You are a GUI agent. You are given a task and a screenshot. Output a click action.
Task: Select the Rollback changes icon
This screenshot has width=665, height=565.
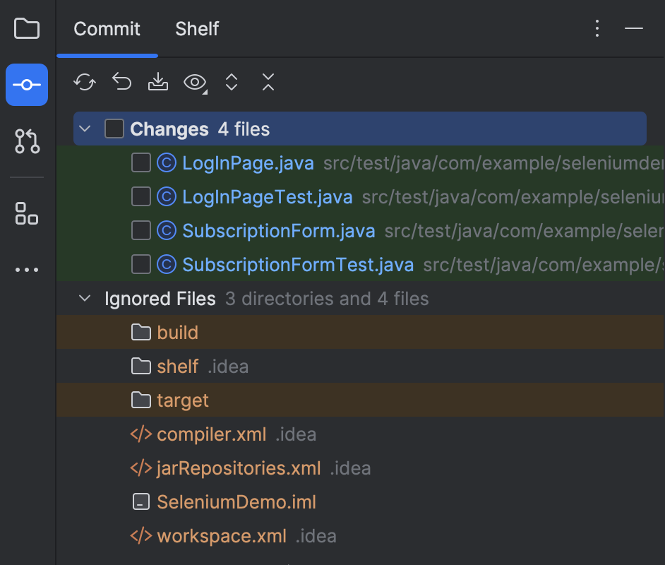point(121,82)
